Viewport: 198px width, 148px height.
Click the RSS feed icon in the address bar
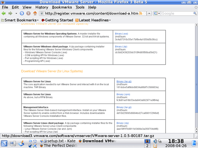[140, 13]
